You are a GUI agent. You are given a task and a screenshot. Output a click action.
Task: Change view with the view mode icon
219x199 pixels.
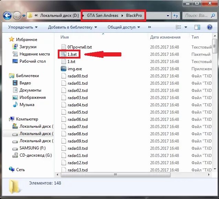pos(178,27)
